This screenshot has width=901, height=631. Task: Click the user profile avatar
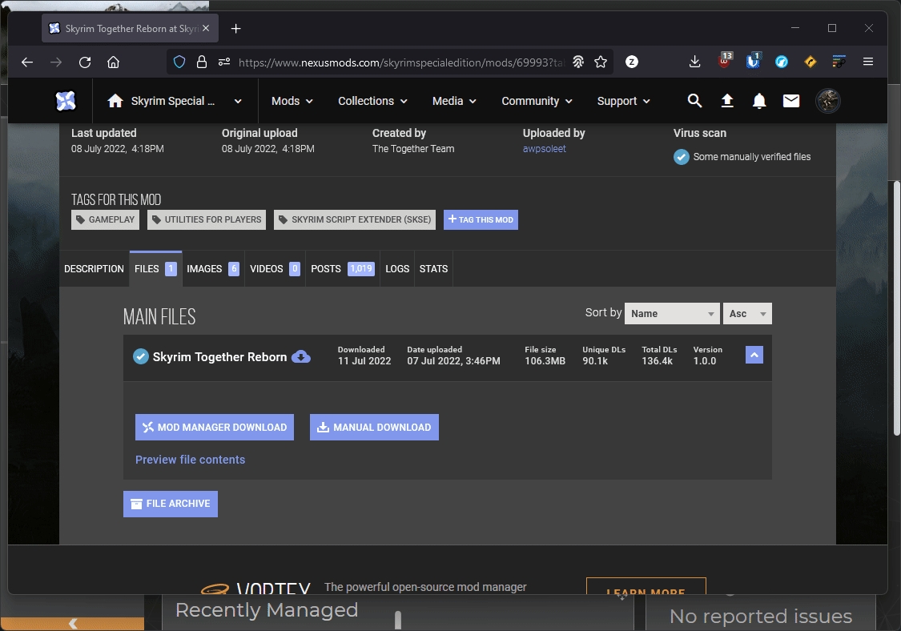click(x=827, y=101)
